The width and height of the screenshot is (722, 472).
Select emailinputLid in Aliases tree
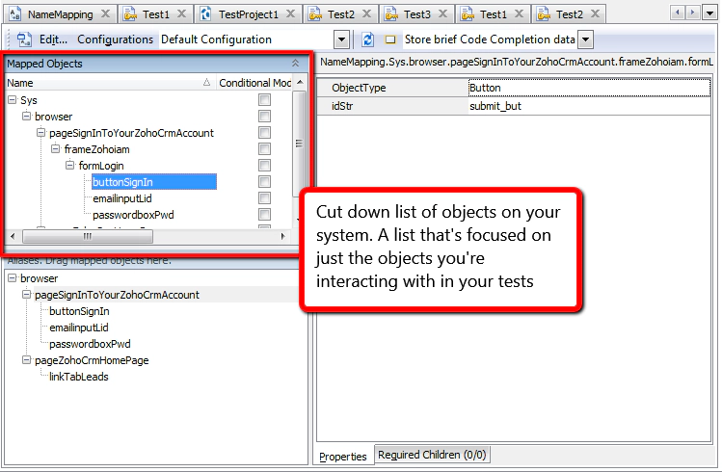pyautogui.click(x=79, y=328)
